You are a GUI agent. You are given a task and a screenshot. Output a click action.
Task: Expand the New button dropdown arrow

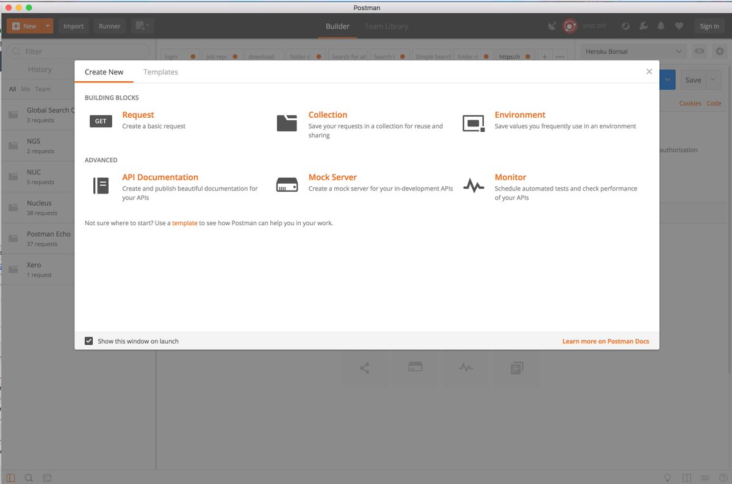48,26
